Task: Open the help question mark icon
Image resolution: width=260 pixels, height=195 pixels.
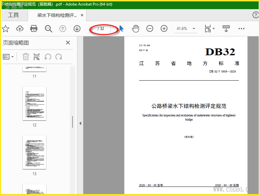Action: pyautogui.click(x=255, y=15)
